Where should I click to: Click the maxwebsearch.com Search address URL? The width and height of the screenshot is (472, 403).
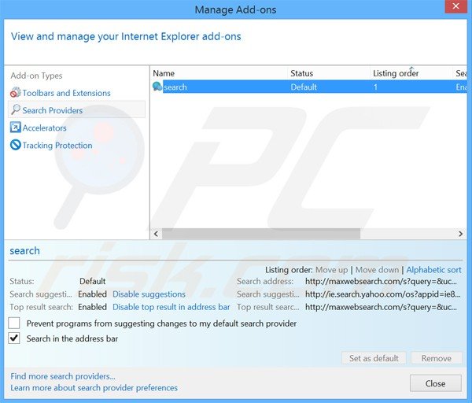click(x=381, y=282)
